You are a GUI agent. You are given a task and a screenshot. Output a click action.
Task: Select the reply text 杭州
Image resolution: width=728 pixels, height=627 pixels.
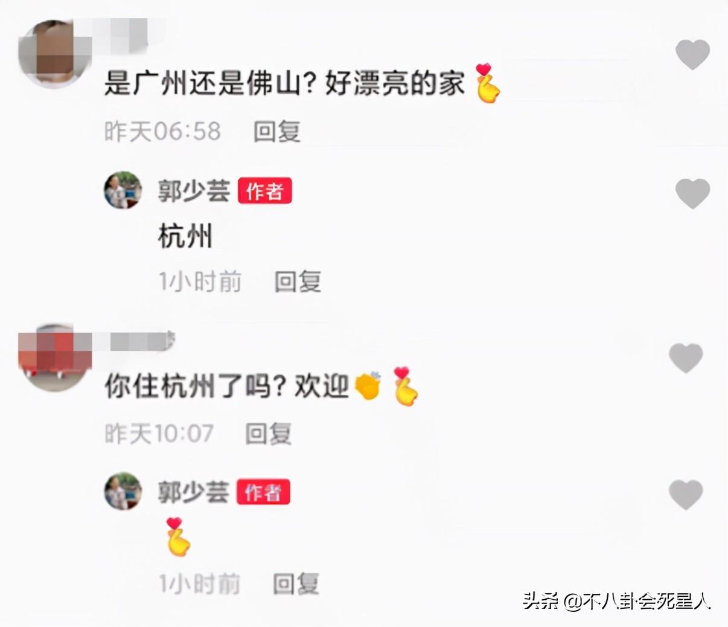point(185,236)
